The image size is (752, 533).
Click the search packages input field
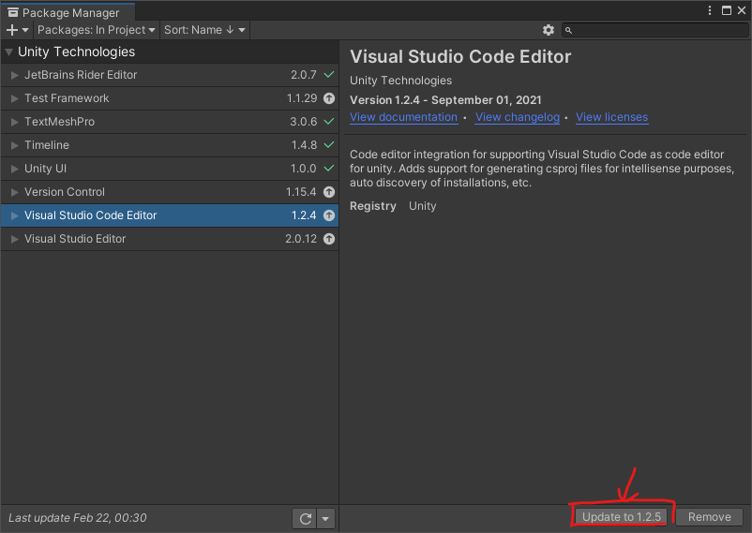(x=654, y=30)
